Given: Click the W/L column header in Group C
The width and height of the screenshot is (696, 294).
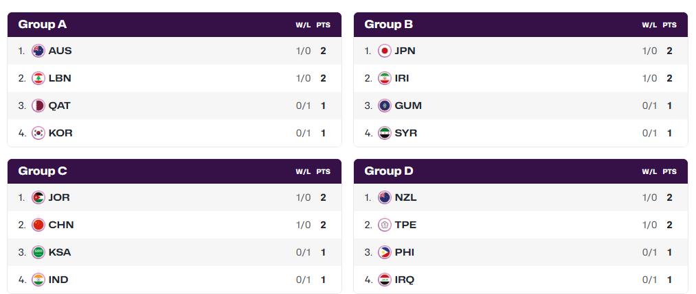Looking at the screenshot, I should (x=303, y=172).
